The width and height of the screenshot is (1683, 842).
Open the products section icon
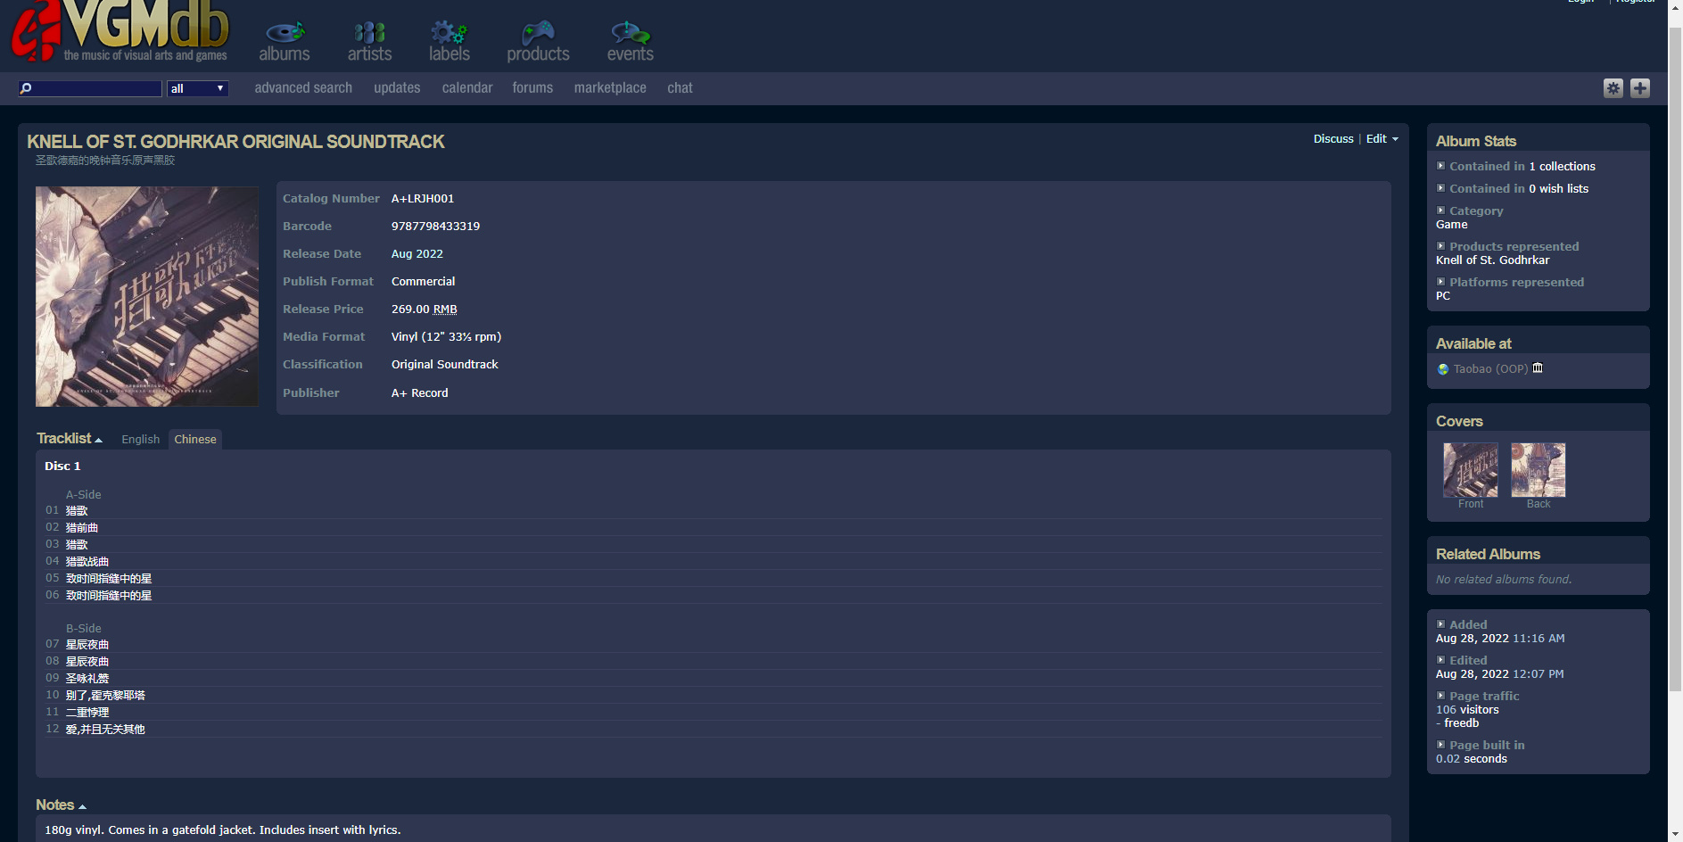coord(538,41)
